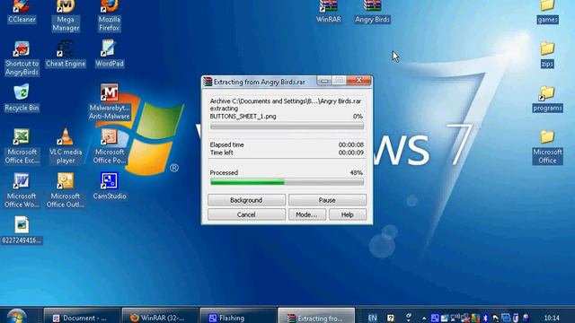
Task: Open the Mode... settings
Action: (306, 214)
